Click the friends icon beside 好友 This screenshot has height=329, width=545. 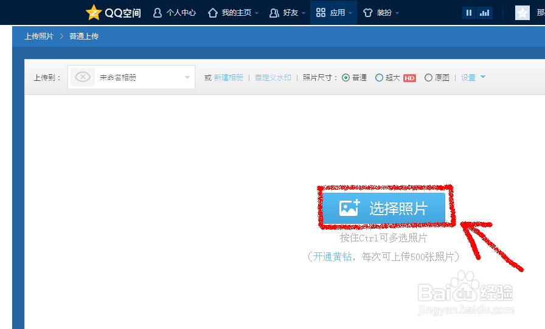point(274,13)
